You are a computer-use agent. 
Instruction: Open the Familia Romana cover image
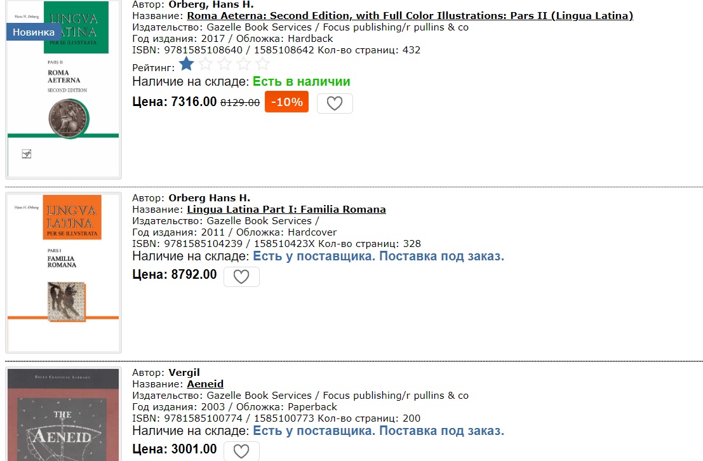click(64, 272)
